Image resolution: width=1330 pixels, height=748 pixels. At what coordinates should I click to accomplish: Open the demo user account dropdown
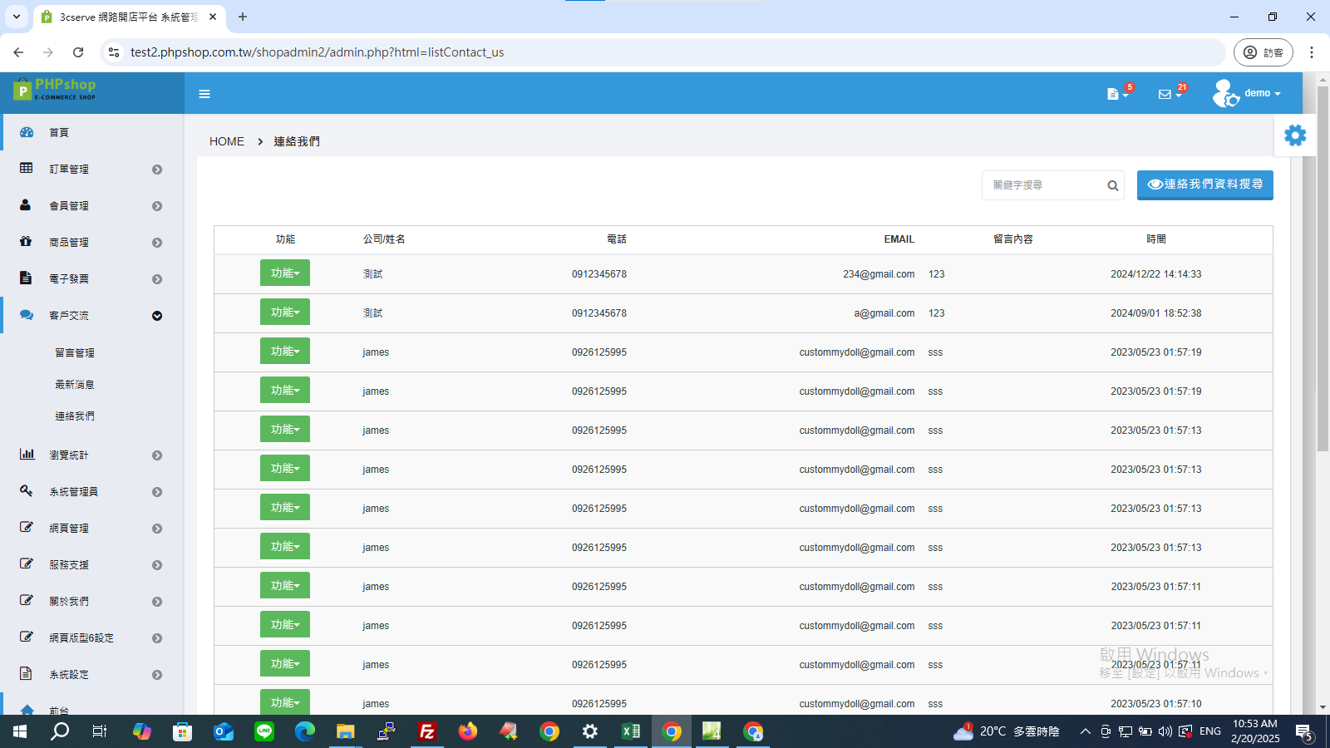click(1246, 93)
